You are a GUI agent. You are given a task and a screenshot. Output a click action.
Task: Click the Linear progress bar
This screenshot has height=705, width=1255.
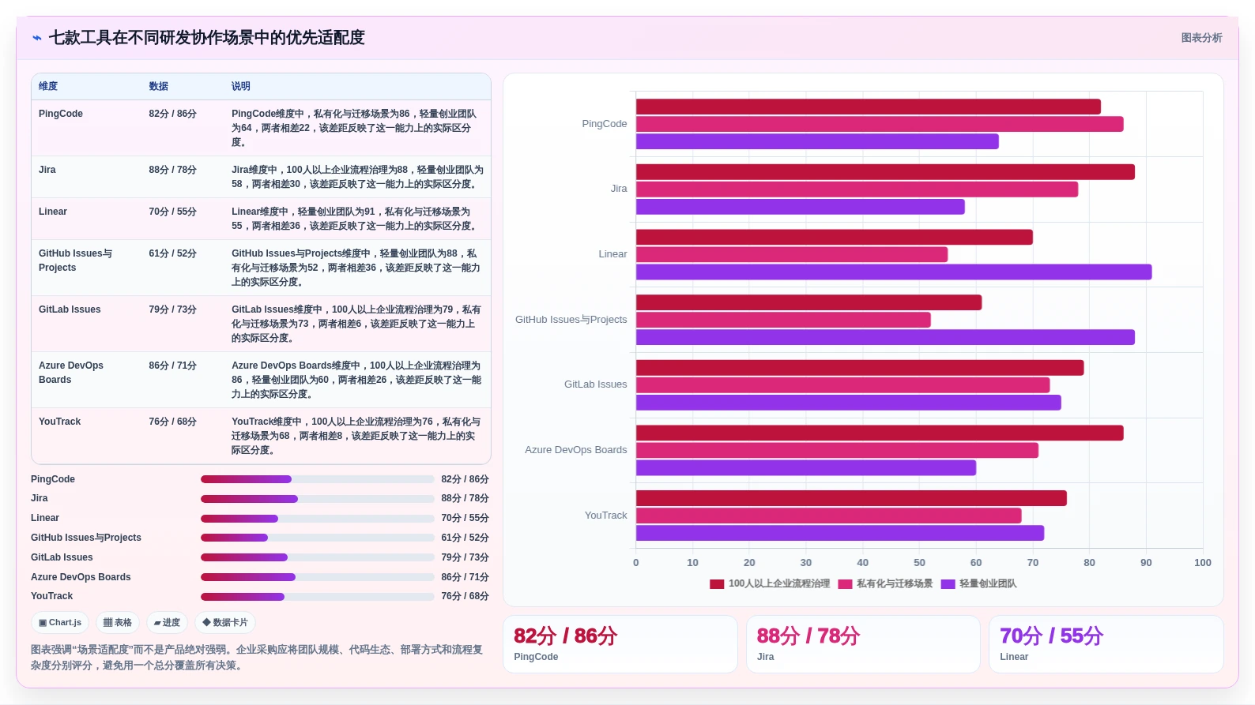click(x=317, y=519)
